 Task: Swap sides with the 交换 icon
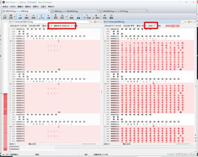104,17
